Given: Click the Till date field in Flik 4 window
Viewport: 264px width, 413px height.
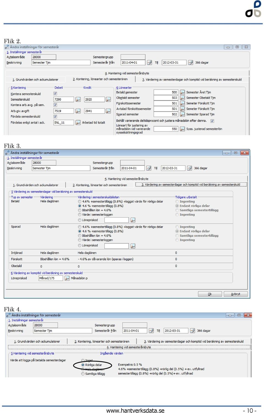Looking at the screenshot, I should point(176,331).
